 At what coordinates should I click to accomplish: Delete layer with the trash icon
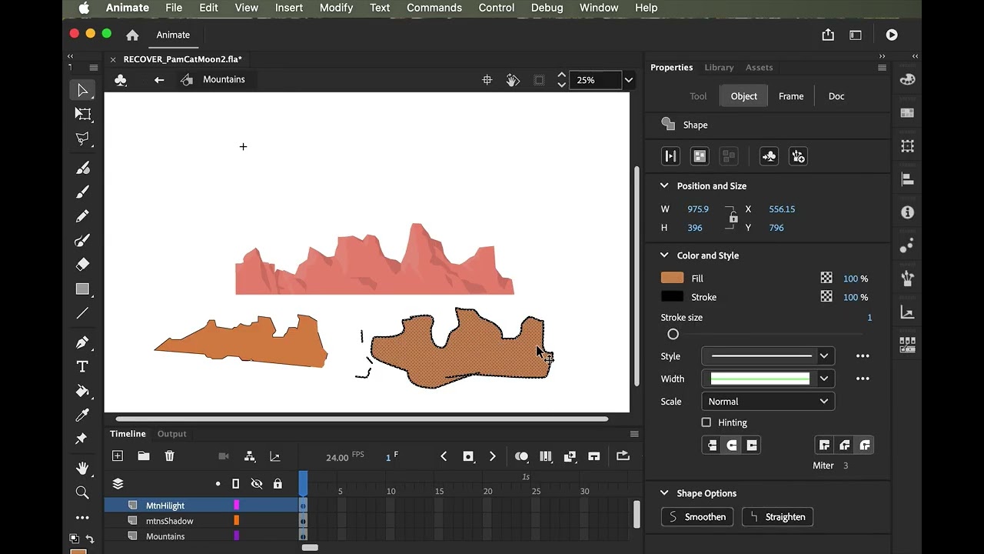click(170, 456)
